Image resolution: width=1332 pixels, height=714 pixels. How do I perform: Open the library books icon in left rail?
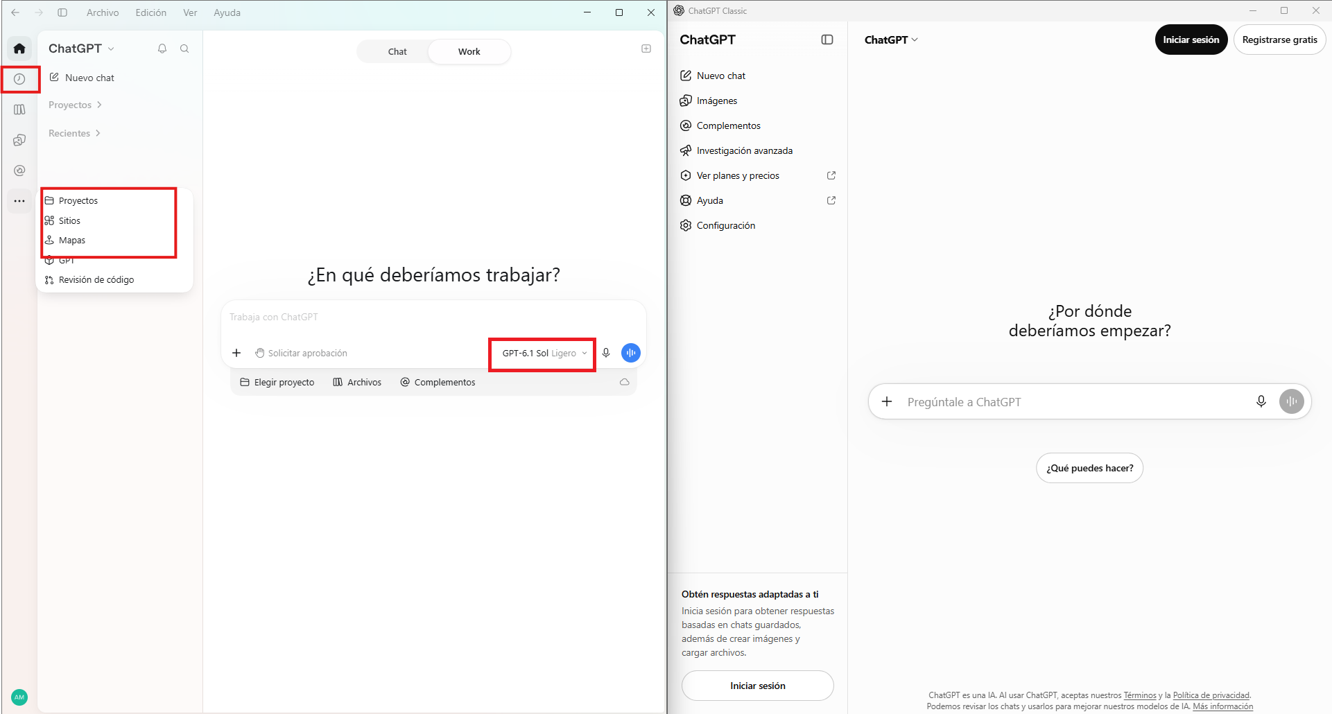(x=19, y=110)
